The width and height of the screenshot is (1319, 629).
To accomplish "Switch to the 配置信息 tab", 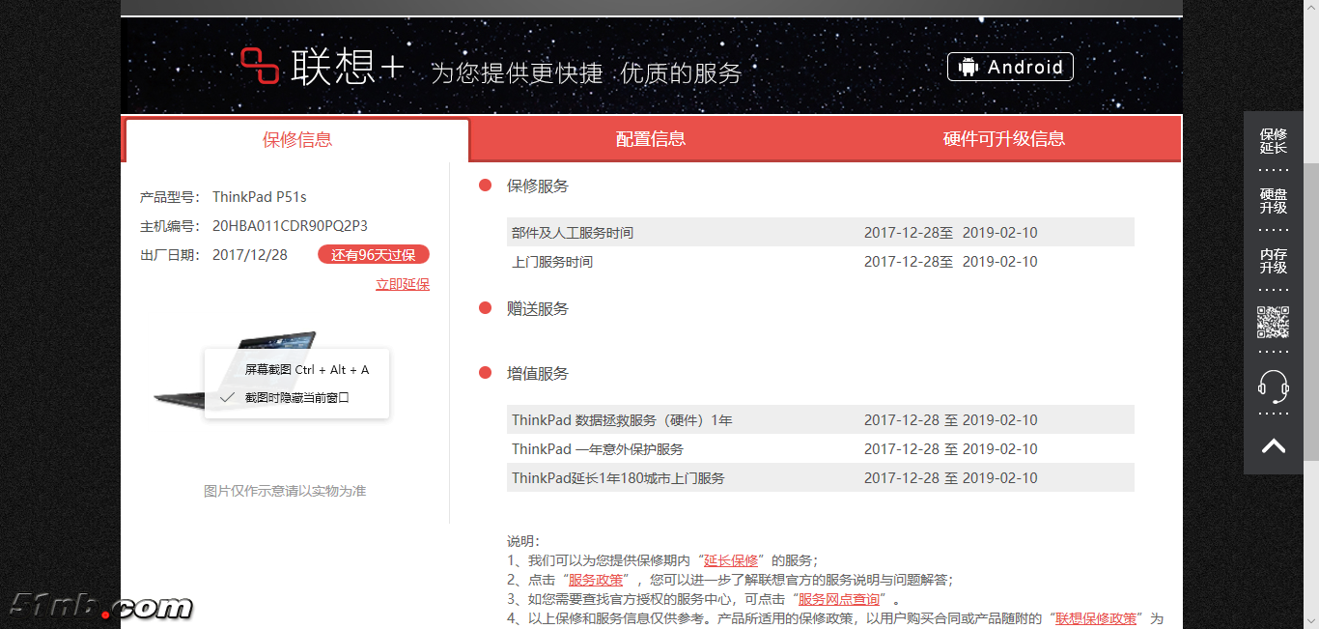I will [x=651, y=139].
